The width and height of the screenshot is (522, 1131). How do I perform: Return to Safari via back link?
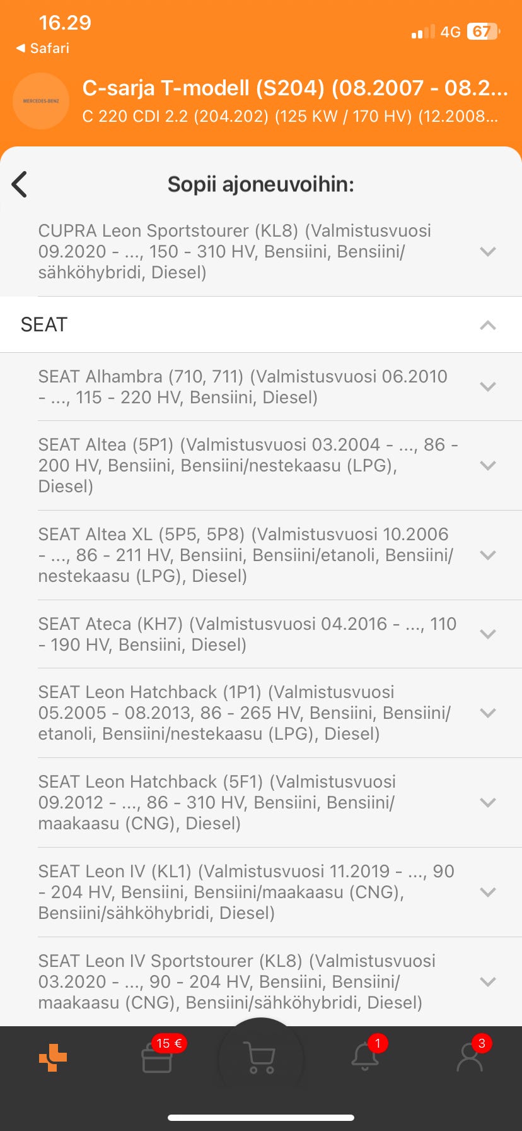point(43,48)
